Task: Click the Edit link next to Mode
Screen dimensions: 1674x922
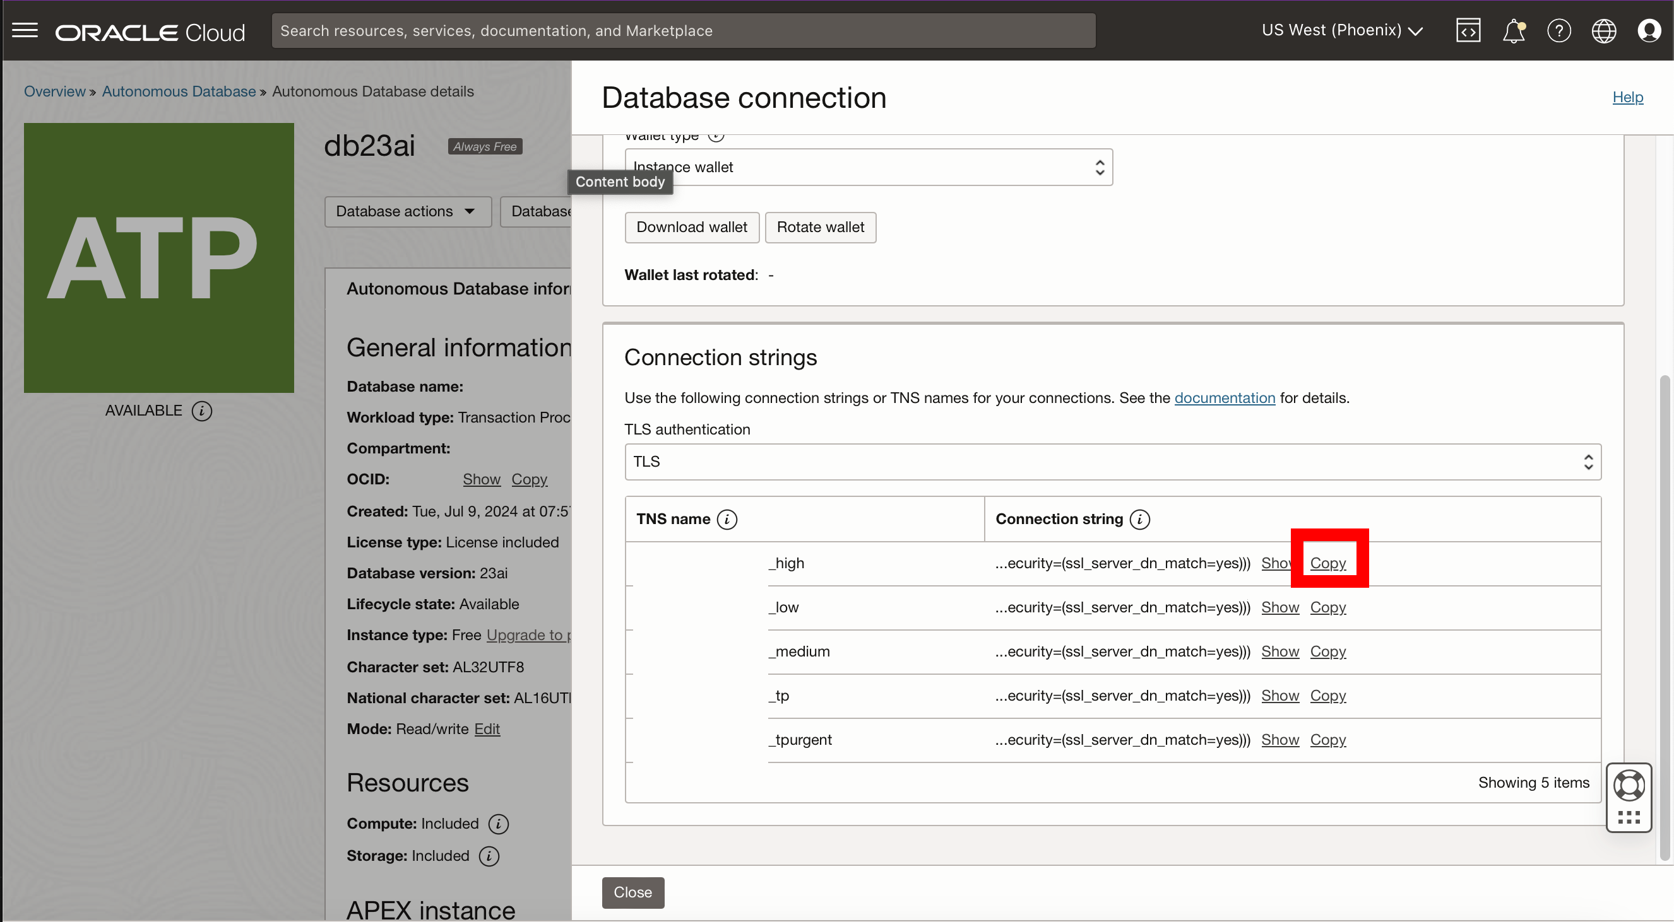Action: (487, 729)
